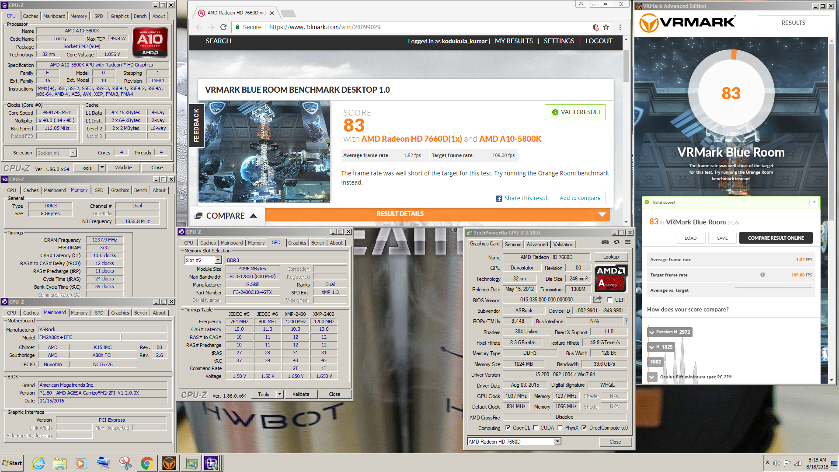Open GPU selection dropdown AMD Radeon HD 7660D
The width and height of the screenshot is (839, 472).
557,442
